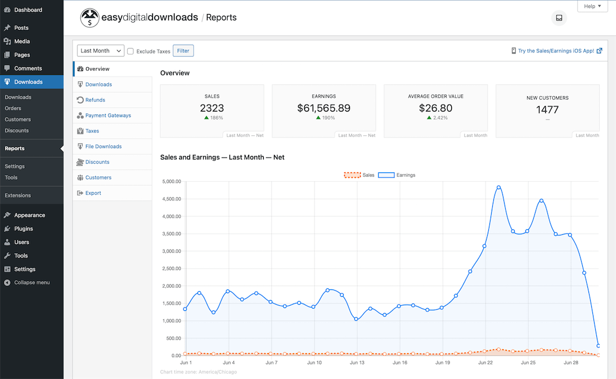Go to Customers in the sidebar submenu

[x=17, y=119]
